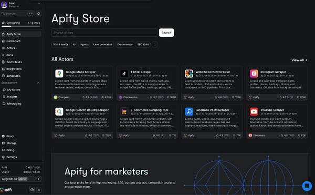Click the Streamers author name
The image size is (315, 195).
pyautogui.click(x=259, y=135)
